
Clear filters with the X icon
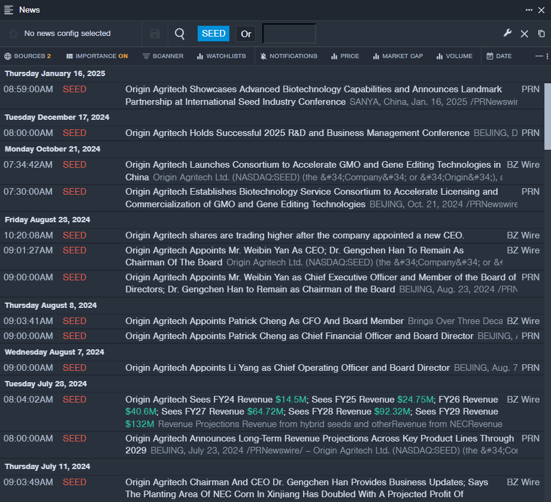[x=524, y=34]
